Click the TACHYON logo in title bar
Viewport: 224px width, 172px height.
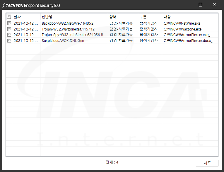[13, 6]
